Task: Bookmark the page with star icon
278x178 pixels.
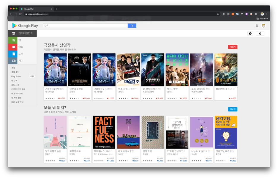Action: 218,14
